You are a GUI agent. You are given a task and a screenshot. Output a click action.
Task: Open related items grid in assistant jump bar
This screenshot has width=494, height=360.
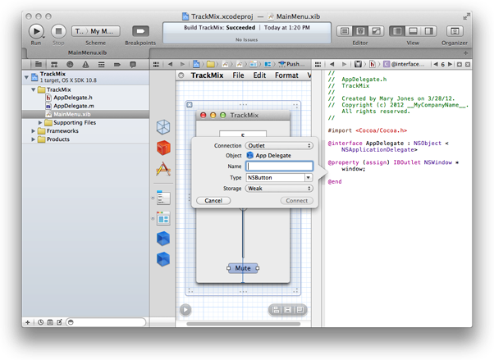click(x=318, y=64)
